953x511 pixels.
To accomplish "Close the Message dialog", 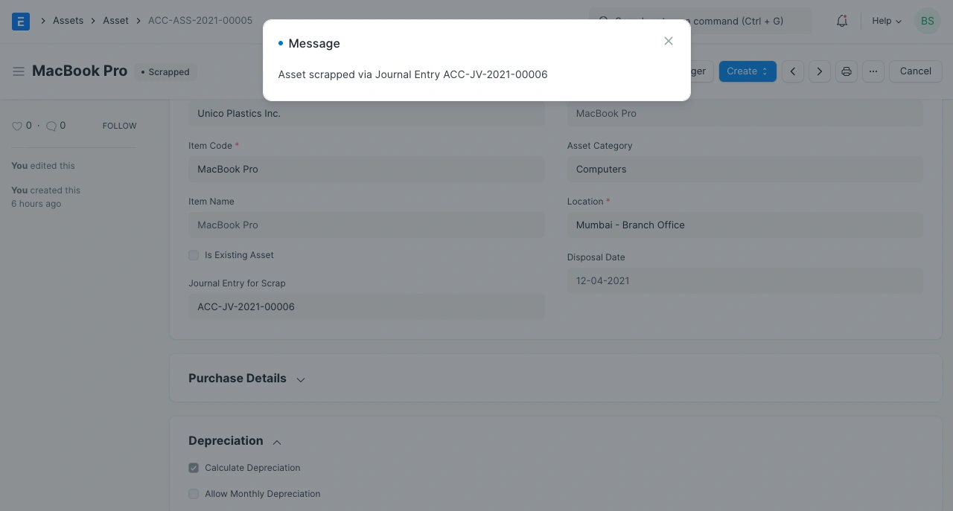I will 668,42.
